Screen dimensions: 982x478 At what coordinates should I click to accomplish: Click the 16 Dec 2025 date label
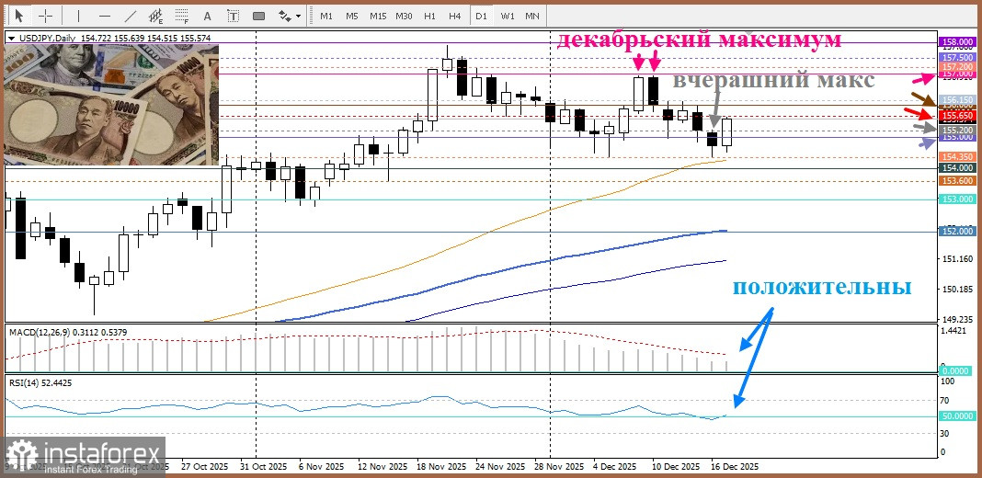point(734,467)
